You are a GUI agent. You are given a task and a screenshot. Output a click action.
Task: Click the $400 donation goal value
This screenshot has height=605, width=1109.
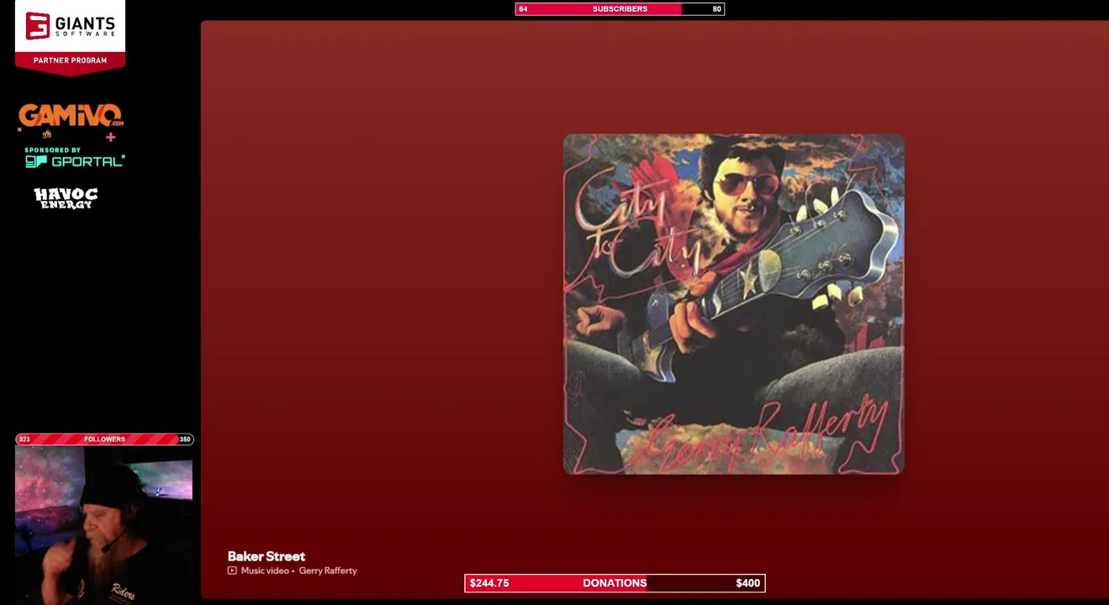click(x=747, y=583)
